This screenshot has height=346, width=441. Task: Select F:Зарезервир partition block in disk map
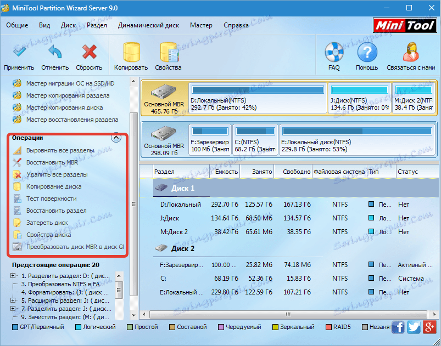(x=210, y=140)
